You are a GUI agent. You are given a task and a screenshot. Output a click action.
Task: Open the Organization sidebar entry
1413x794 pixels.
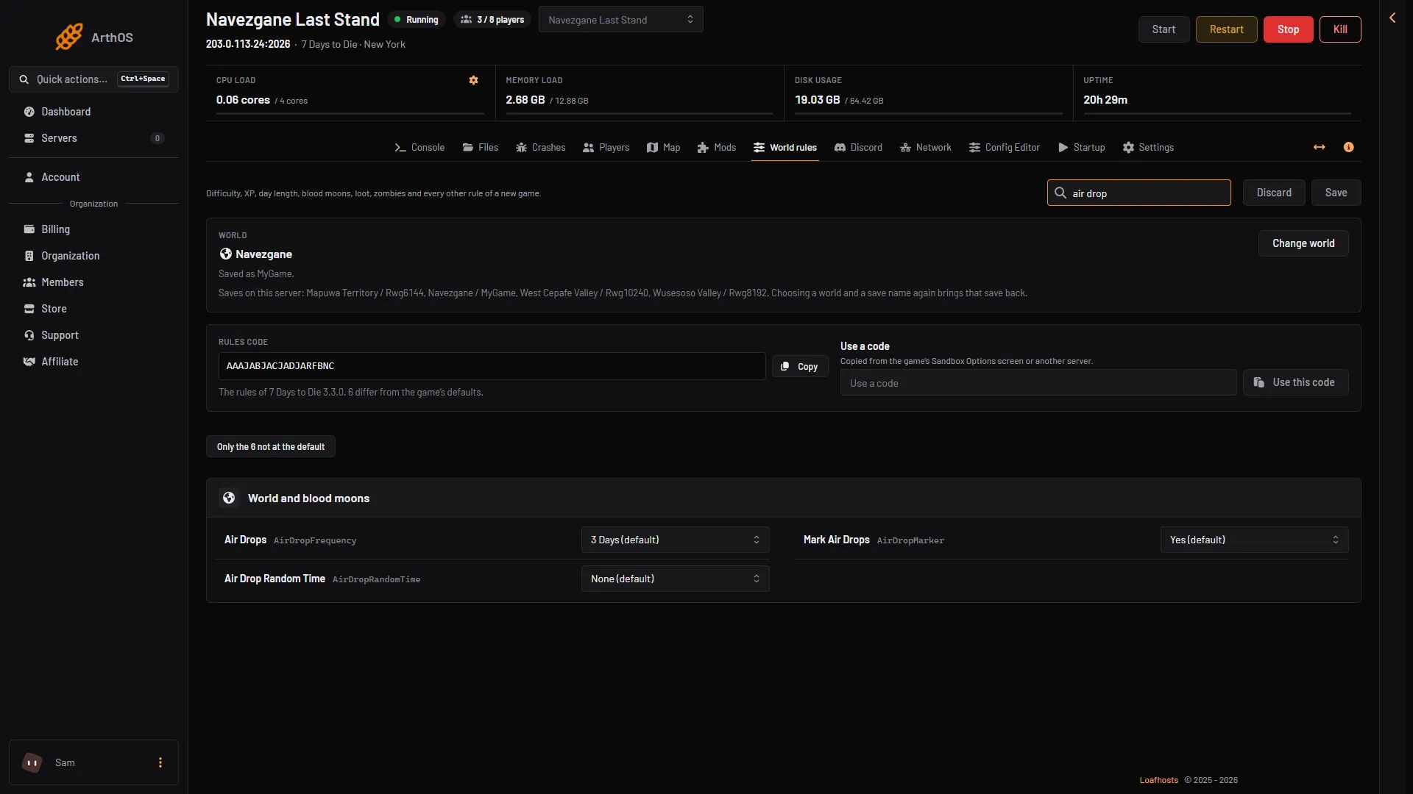coord(93,256)
